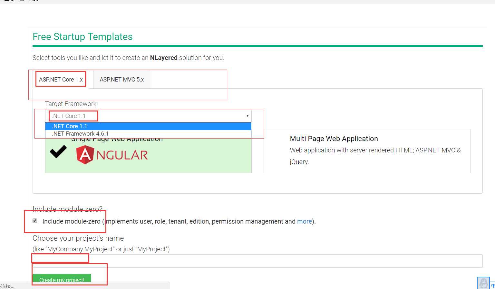Screen dimensions: 495x289
Task: Click the 'Target Framework:' label
Action: click(71, 104)
